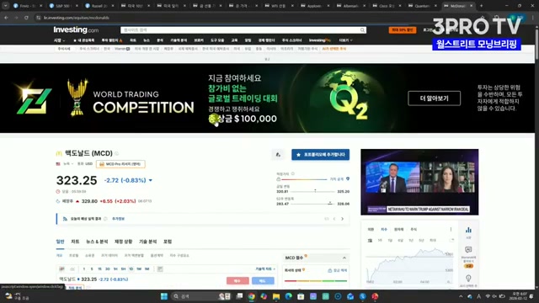Click the red buy button on chart
The height and width of the screenshot is (303, 539).
[x=237, y=280]
